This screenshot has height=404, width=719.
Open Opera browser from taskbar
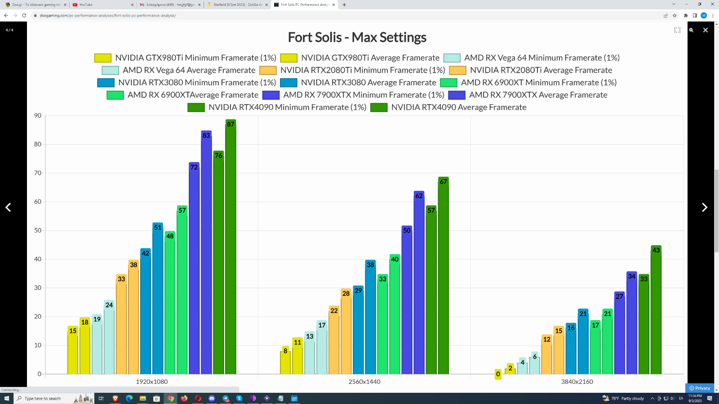click(198, 398)
